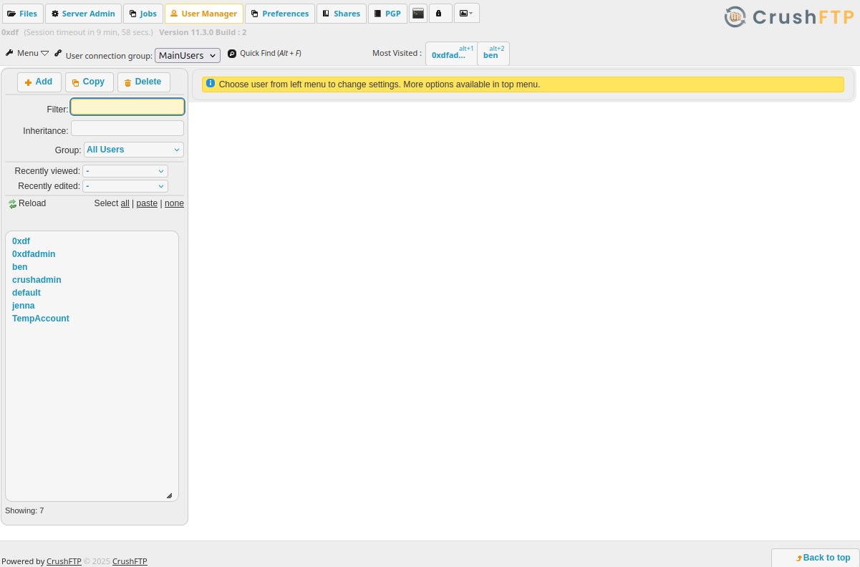The height and width of the screenshot is (567, 860).
Task: Expand the Group filter dropdown
Action: pyautogui.click(x=134, y=150)
